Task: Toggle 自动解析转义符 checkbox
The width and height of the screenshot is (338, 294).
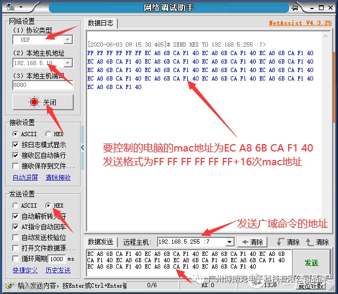Action: (x=15, y=216)
